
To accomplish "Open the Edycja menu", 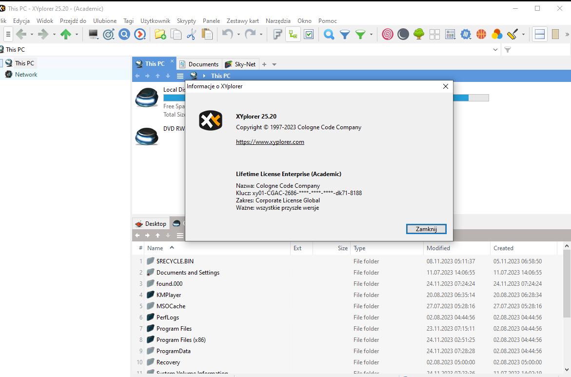I will pos(21,21).
